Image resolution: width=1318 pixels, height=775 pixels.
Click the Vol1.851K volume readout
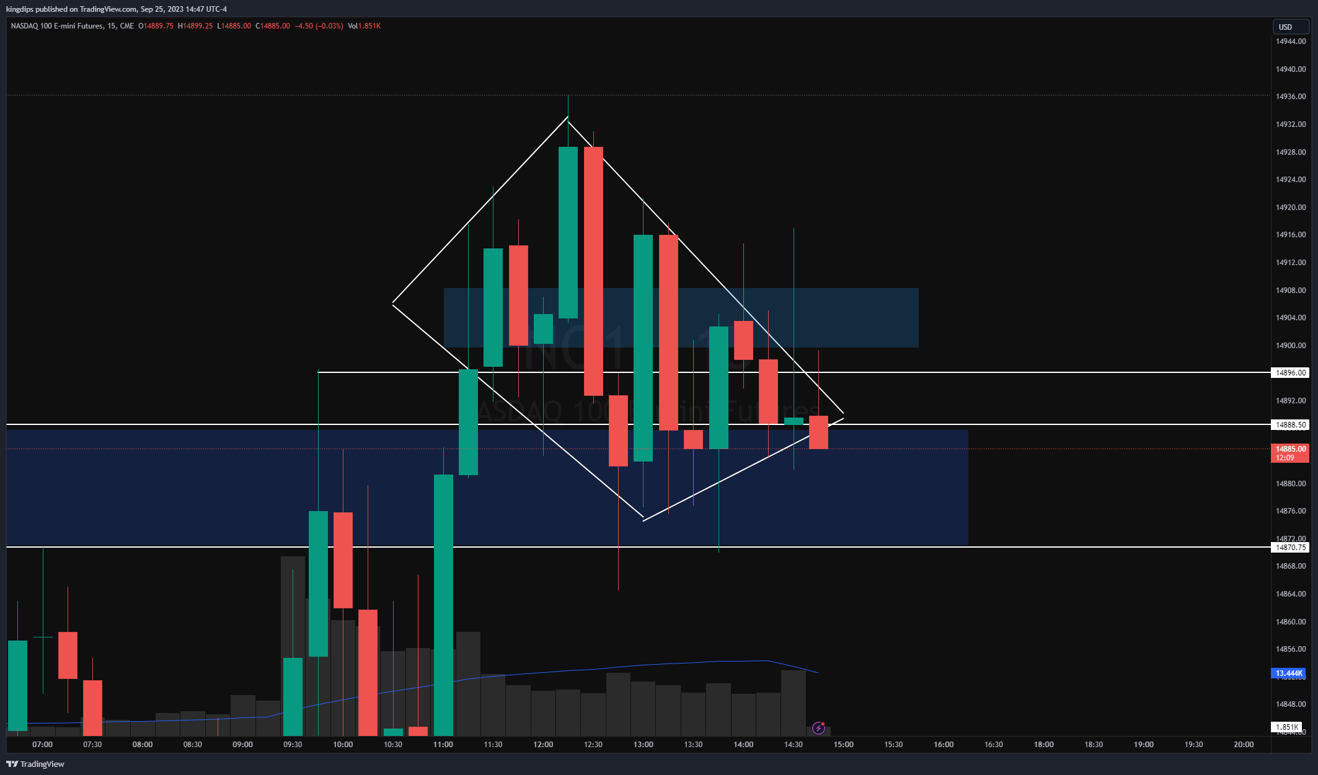[x=365, y=26]
